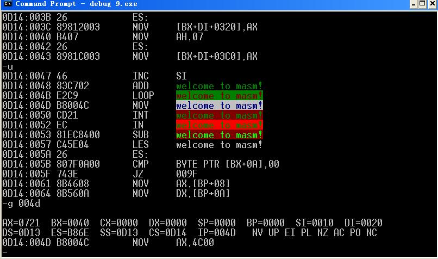
Task: Click the 'LOOP' mnemonic
Action: [143, 96]
